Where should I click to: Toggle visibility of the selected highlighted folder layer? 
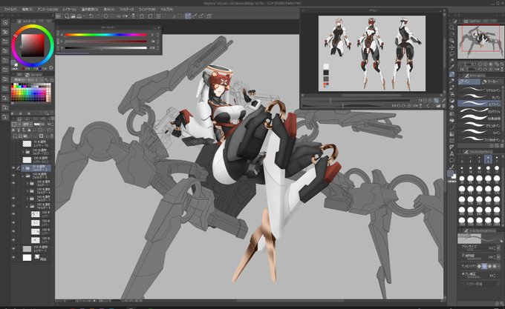coord(13,168)
